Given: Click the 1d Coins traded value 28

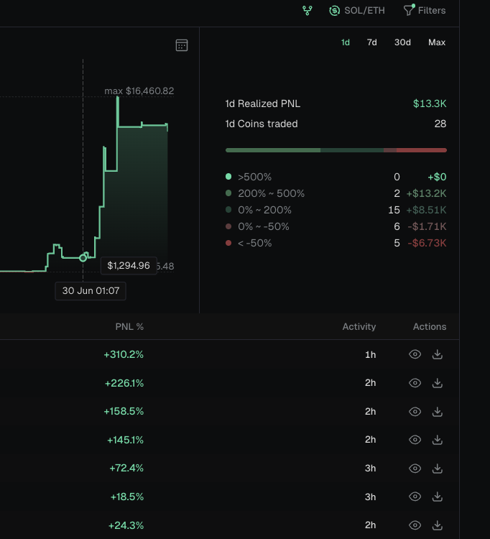Looking at the screenshot, I should (x=440, y=124).
